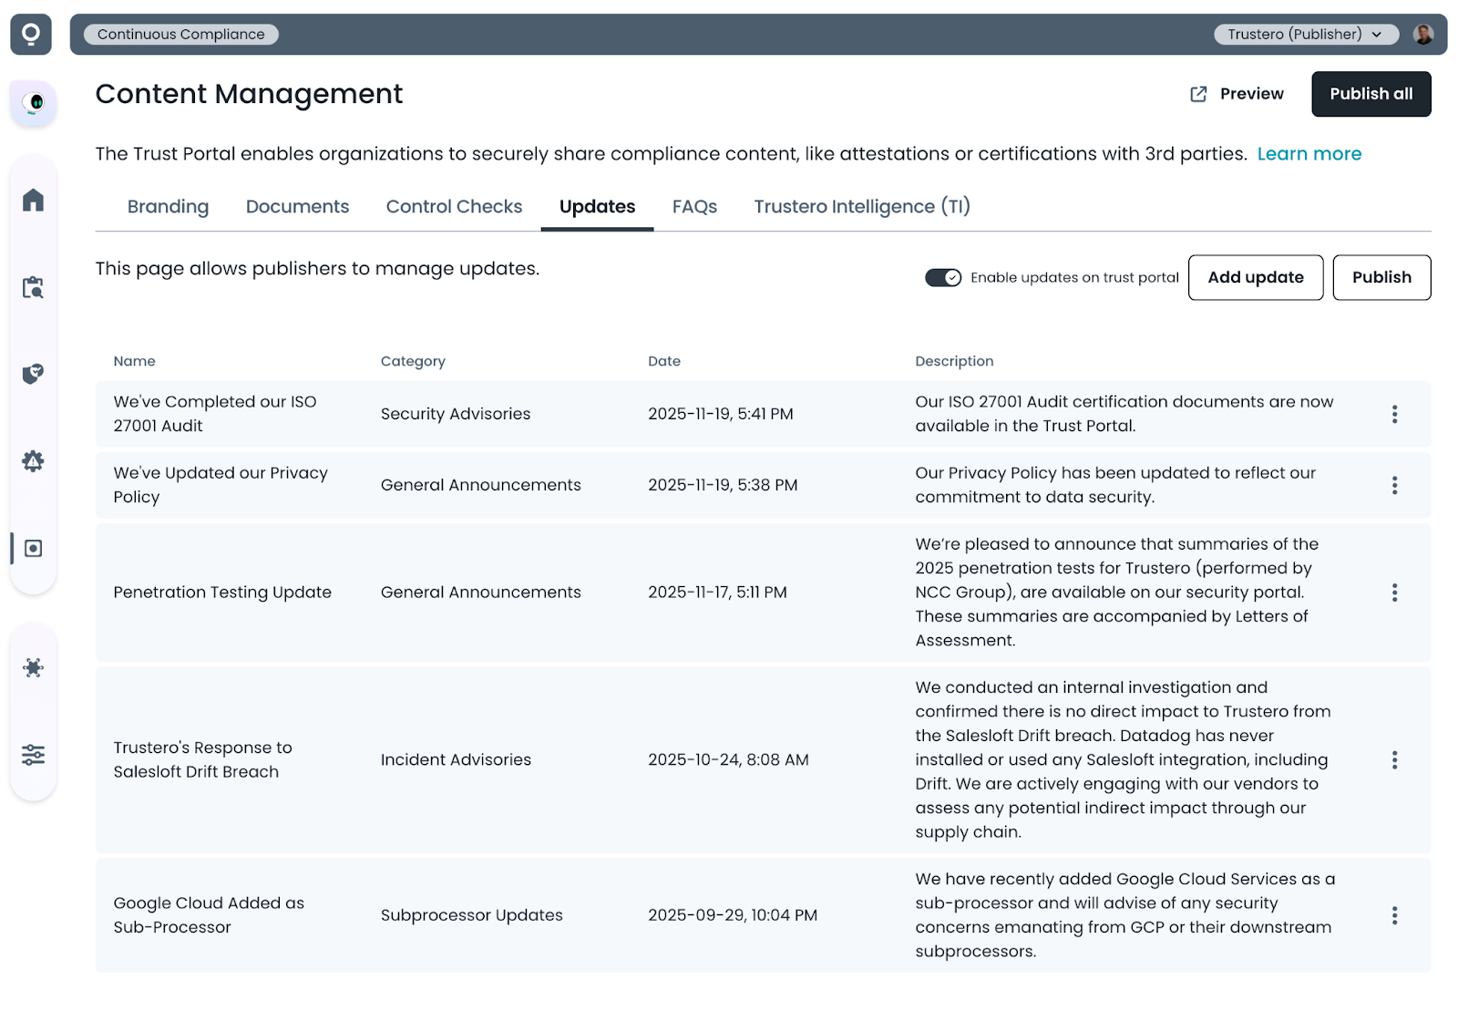Click the date '2025-11-19, 5:41 PM'

click(x=721, y=414)
